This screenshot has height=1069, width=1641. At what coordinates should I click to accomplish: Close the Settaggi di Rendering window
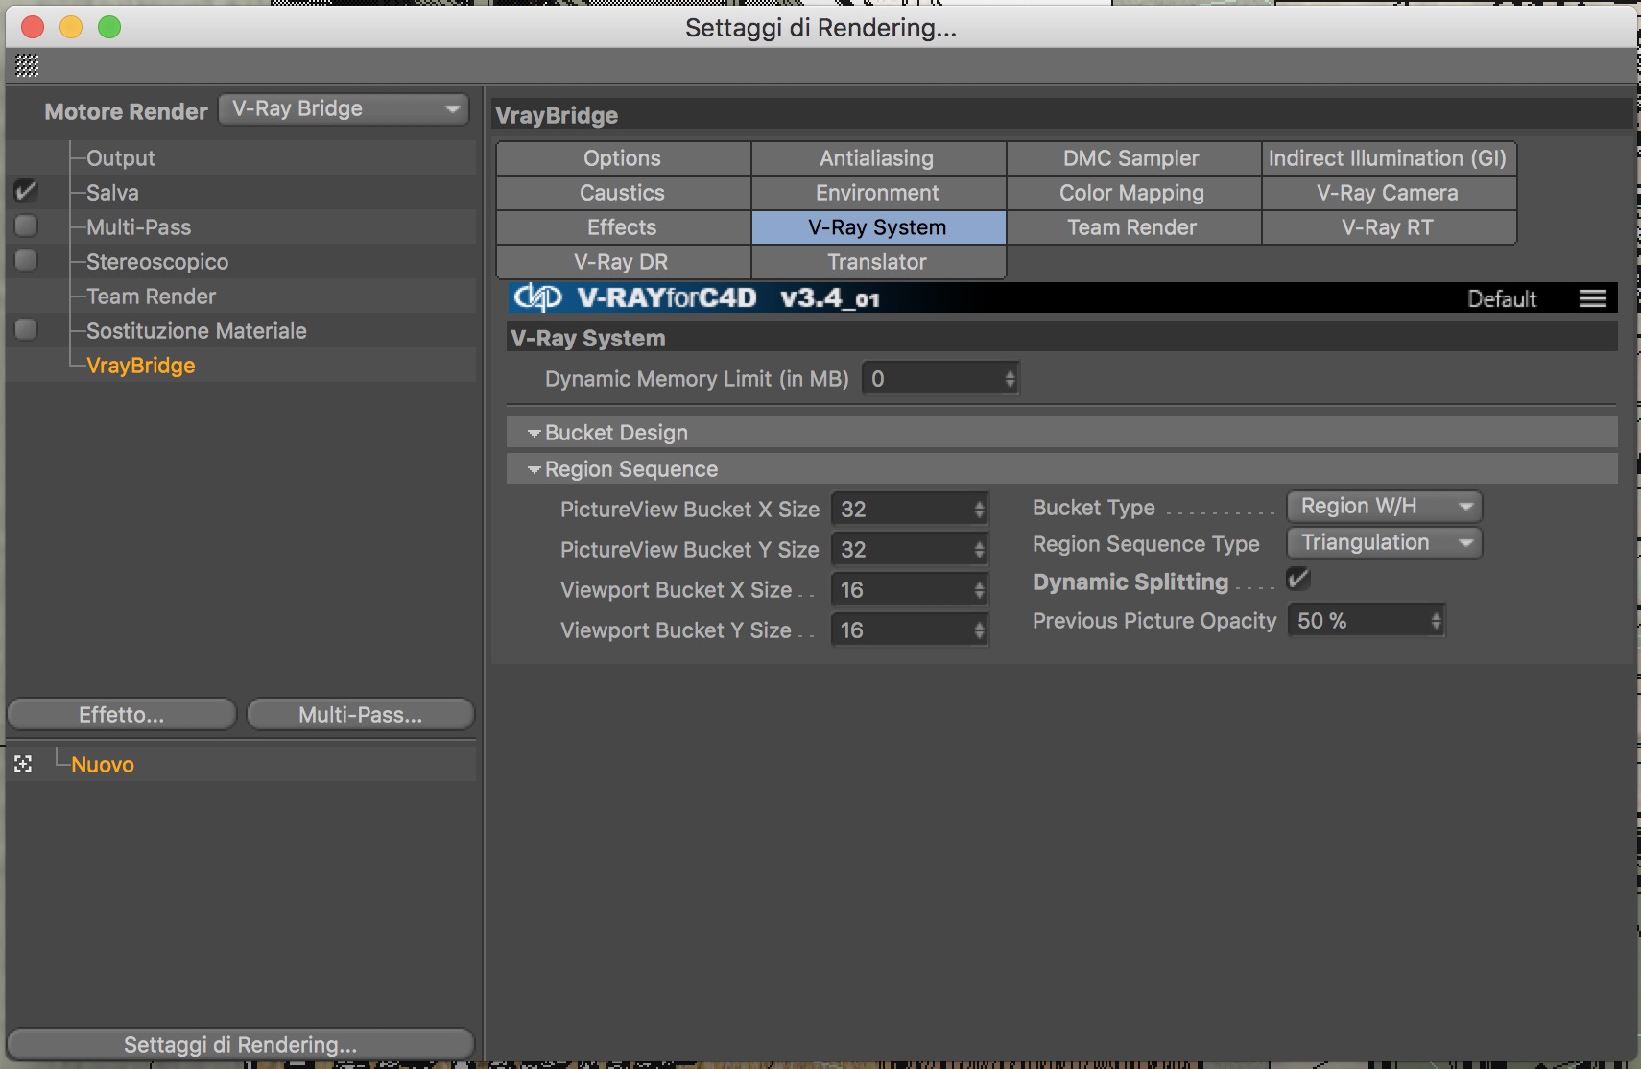(x=33, y=27)
